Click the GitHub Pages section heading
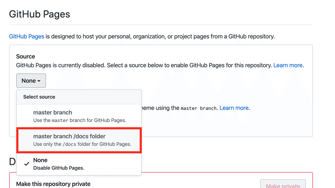Screen dimensions: 335x188 (40, 14)
